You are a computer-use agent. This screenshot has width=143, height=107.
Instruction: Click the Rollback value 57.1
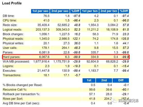click(92, 94)
